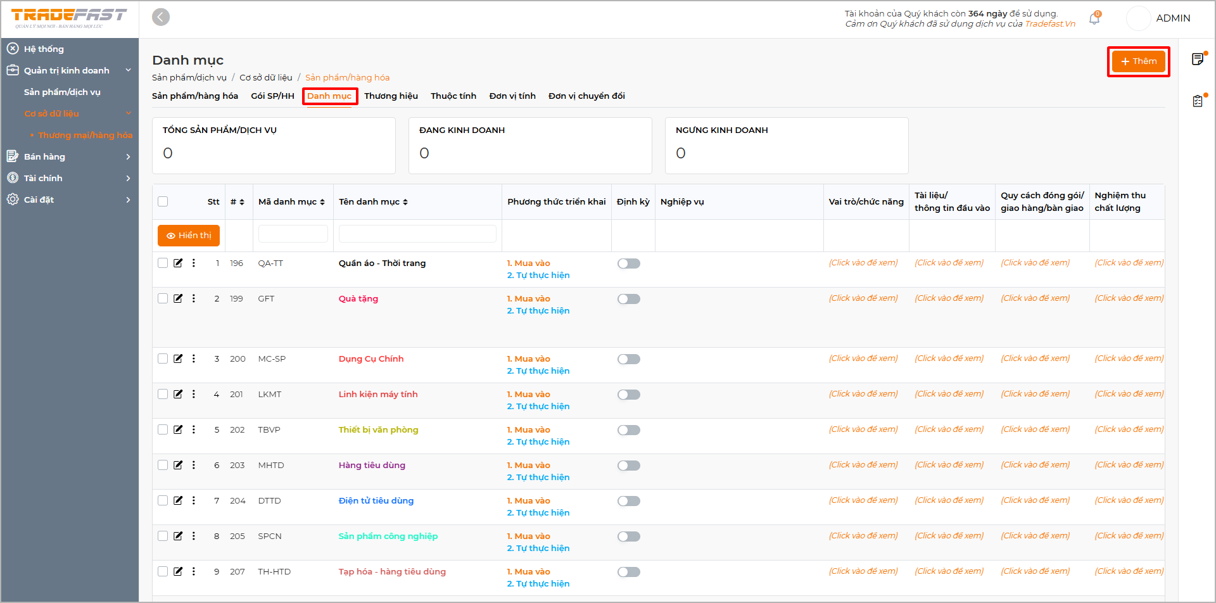The height and width of the screenshot is (603, 1216).
Task: Open three-dot menu for Quà tặng row
Action: point(194,298)
